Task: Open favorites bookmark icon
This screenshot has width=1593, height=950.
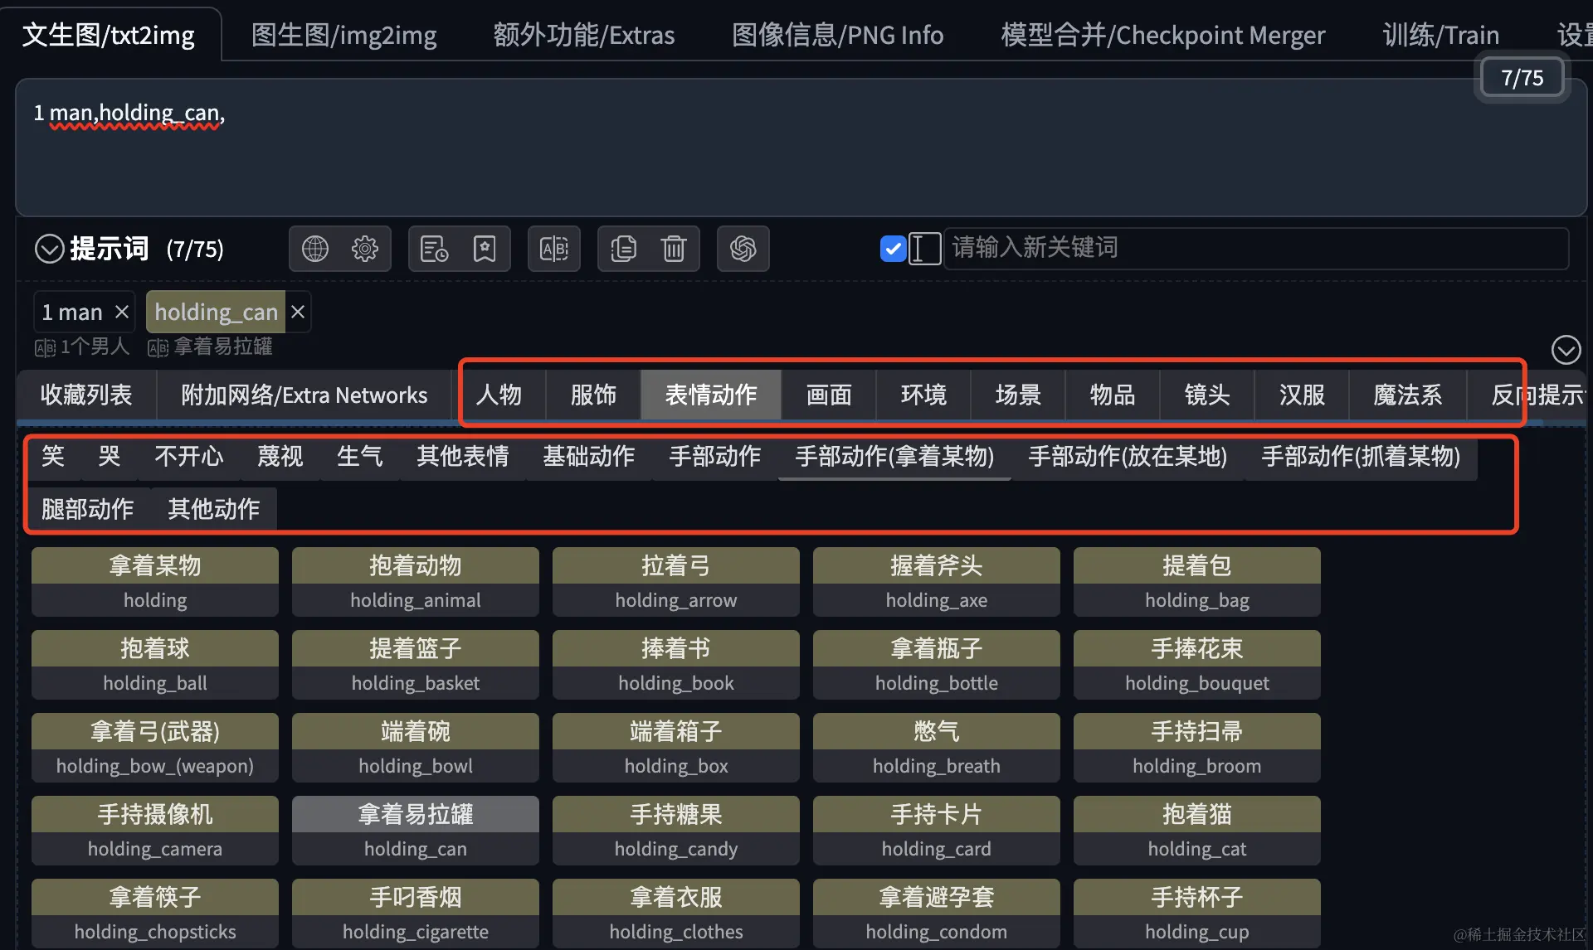Action: click(485, 249)
